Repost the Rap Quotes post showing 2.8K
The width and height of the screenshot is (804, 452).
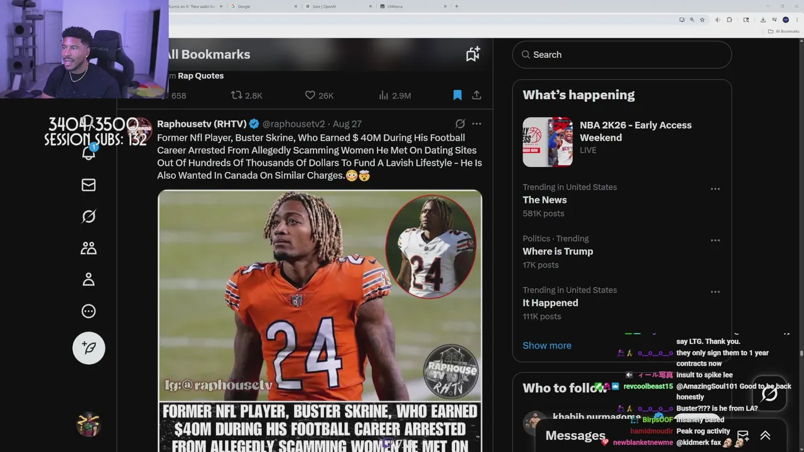pos(246,95)
